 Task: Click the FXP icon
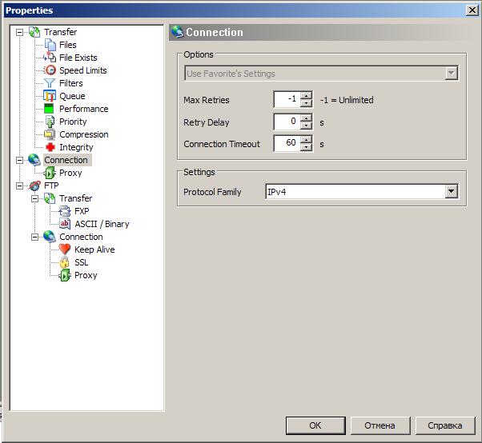point(65,211)
